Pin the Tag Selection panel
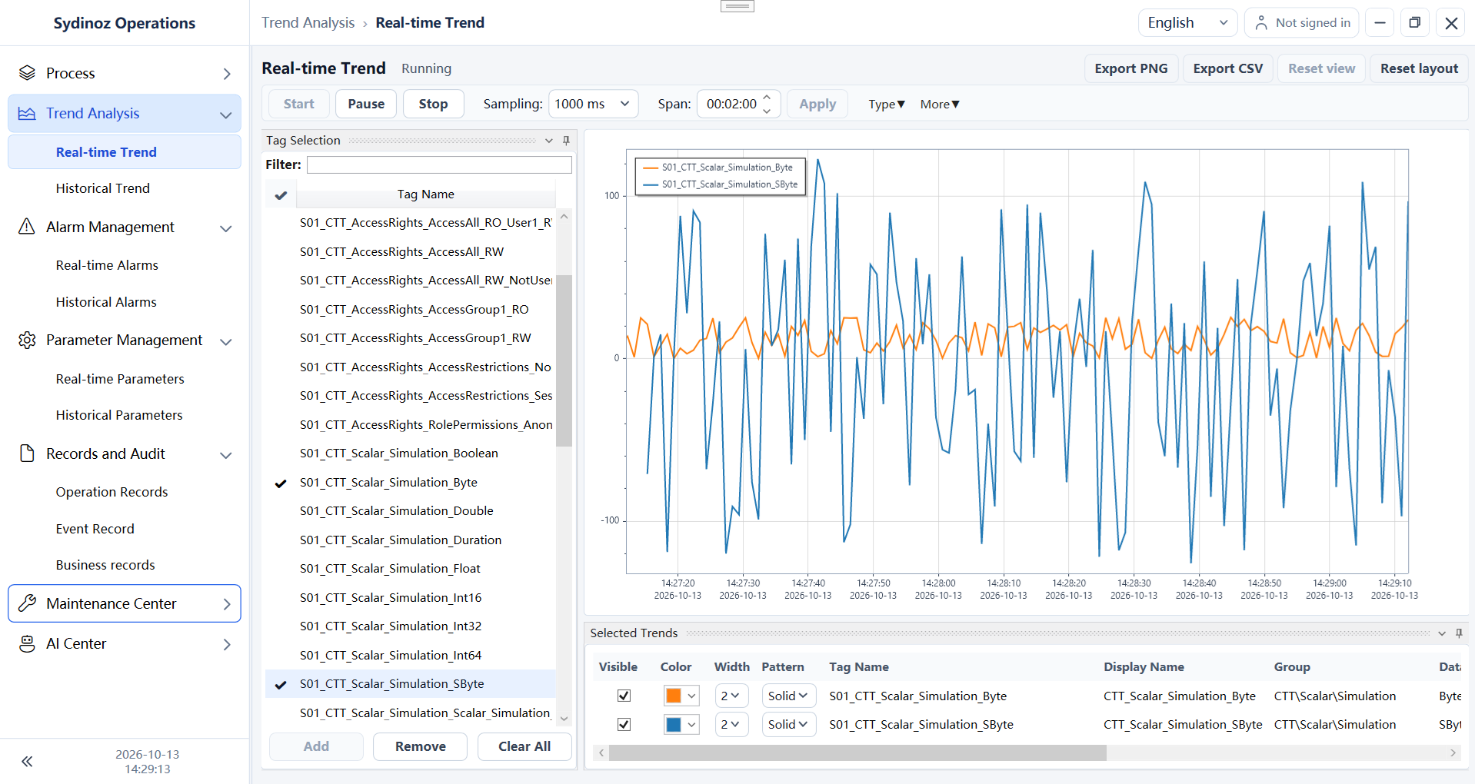Screen dimensions: 1475x784 click(566, 140)
